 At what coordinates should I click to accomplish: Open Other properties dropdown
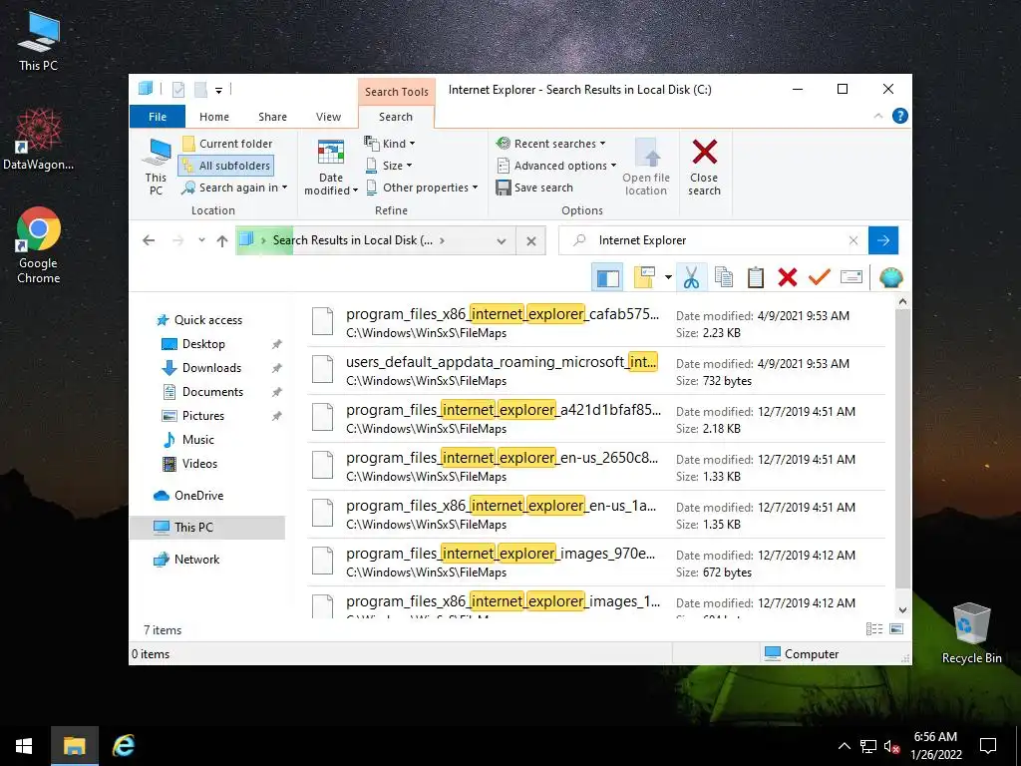coord(422,188)
